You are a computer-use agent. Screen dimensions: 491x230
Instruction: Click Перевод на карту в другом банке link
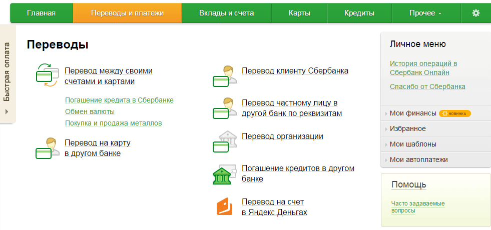coord(98,148)
